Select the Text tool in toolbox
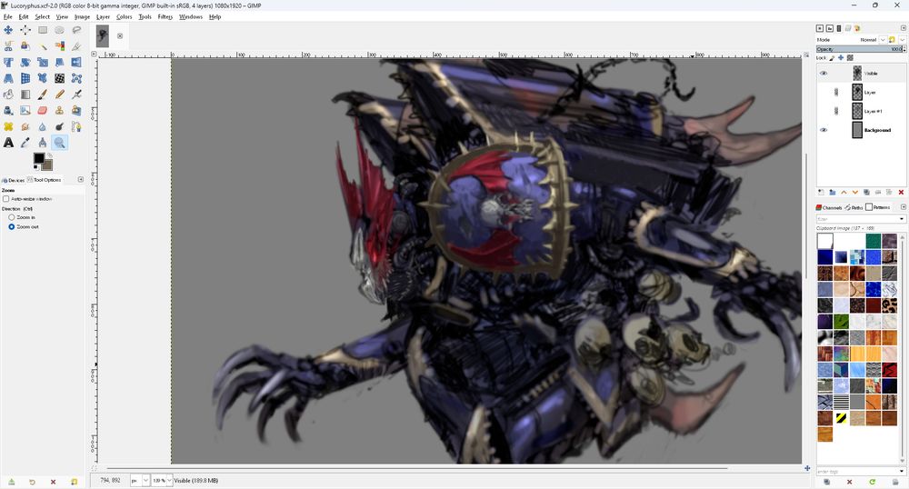This screenshot has width=909, height=489. click(x=8, y=143)
